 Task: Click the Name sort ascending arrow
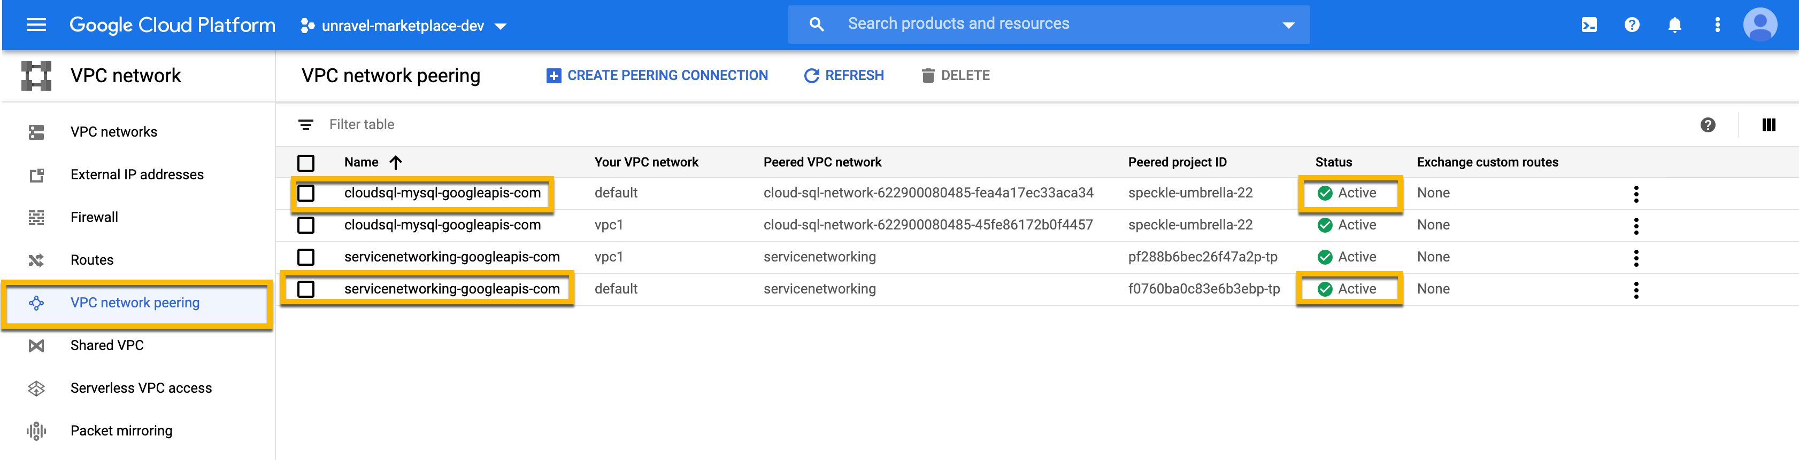tap(396, 162)
